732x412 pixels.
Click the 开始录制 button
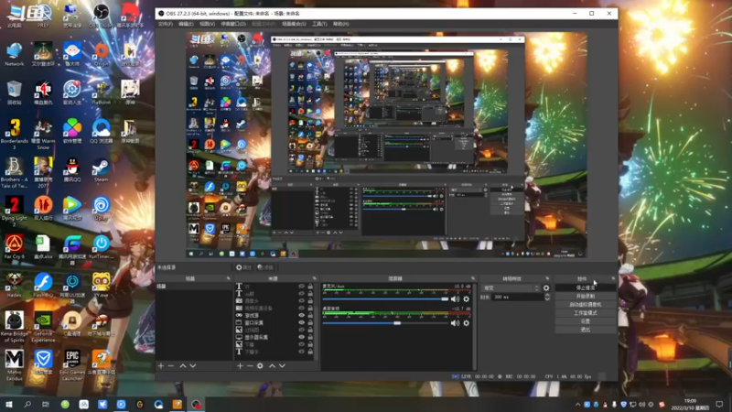(585, 296)
